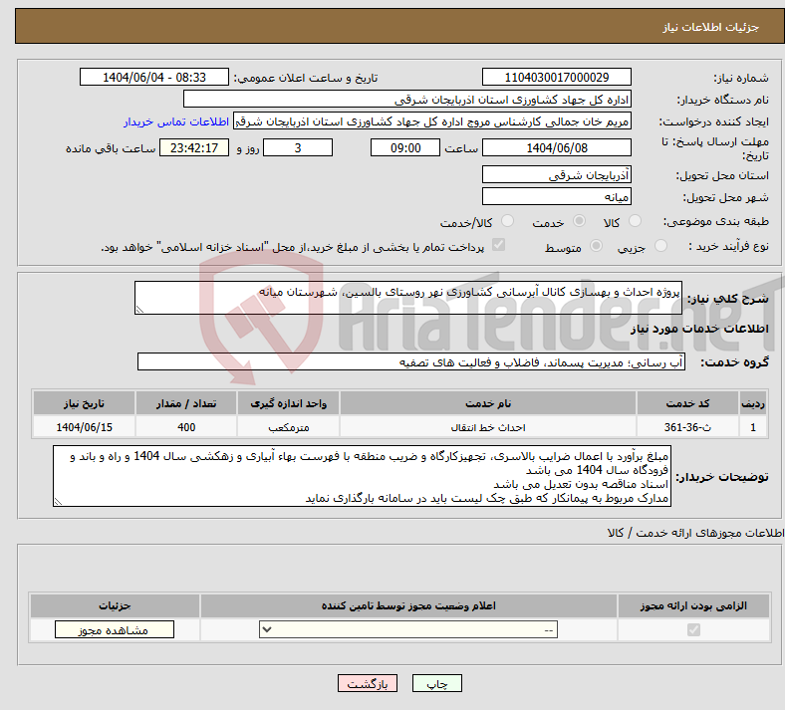Click the ساعت باقی مانده label
785x710 pixels.
(x=111, y=148)
